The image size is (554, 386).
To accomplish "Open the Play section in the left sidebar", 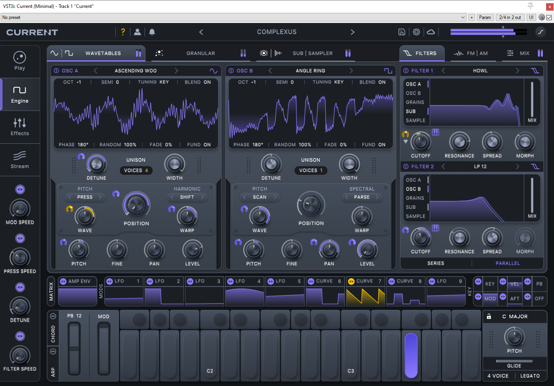I will click(x=20, y=61).
